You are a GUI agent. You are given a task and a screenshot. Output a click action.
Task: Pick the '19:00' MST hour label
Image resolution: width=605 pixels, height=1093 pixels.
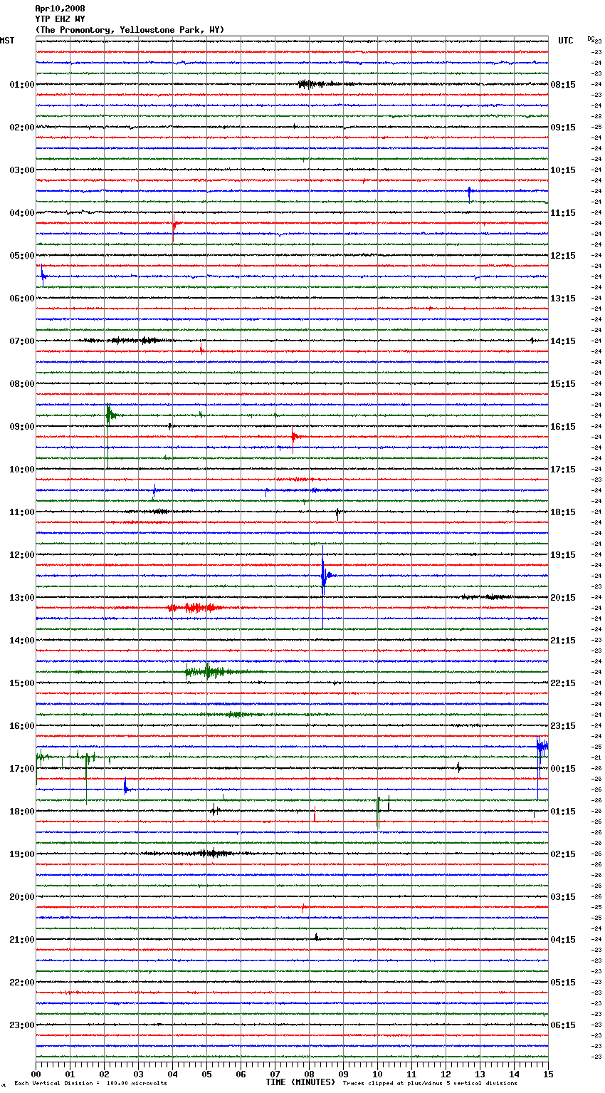pyautogui.click(x=22, y=854)
